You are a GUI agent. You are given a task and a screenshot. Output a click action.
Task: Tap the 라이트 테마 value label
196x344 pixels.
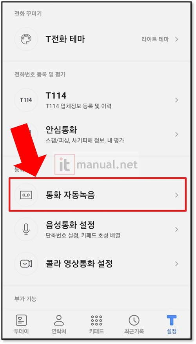pos(155,40)
